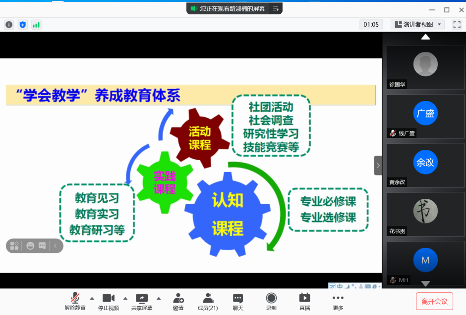Open the members (成员) list
Screen dimensions: 466x315
208,301
